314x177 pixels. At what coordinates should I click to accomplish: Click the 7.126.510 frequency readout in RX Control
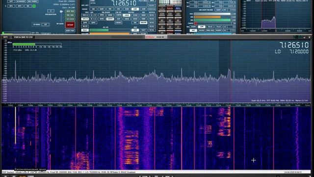point(124,3)
